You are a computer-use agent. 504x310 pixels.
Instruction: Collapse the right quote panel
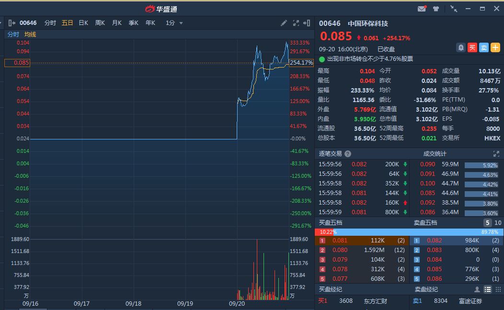[x=307, y=23]
